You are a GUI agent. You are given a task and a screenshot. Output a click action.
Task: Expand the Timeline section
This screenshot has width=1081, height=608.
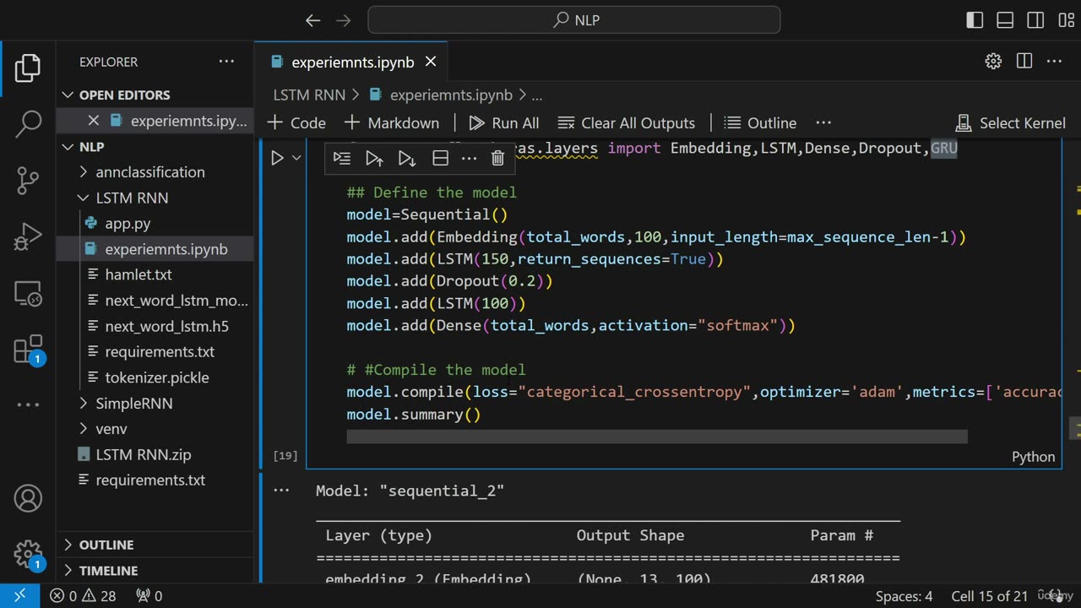pos(155,570)
